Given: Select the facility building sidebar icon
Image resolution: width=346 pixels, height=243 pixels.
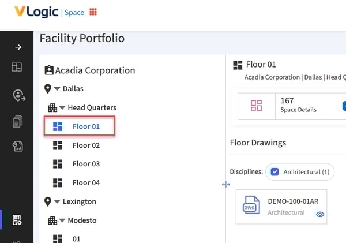Looking at the screenshot, I should point(17,219).
